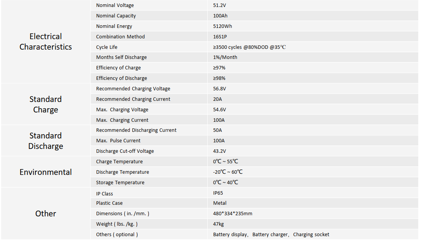This screenshot has width=421, height=242.
Task: Click the IP65 class value
Action: pos(218,193)
